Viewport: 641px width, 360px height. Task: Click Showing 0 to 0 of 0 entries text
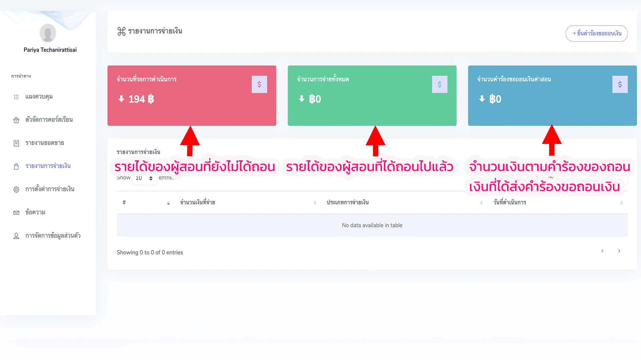point(150,253)
